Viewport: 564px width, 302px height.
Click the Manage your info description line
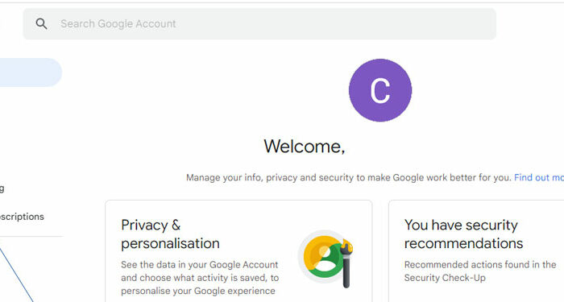(x=348, y=178)
